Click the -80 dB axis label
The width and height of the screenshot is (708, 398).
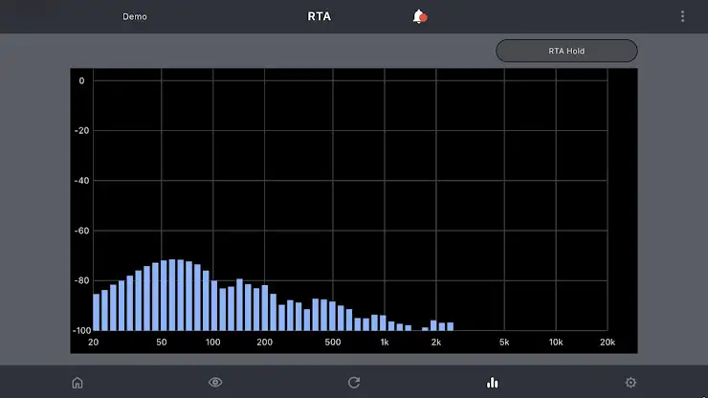point(81,280)
